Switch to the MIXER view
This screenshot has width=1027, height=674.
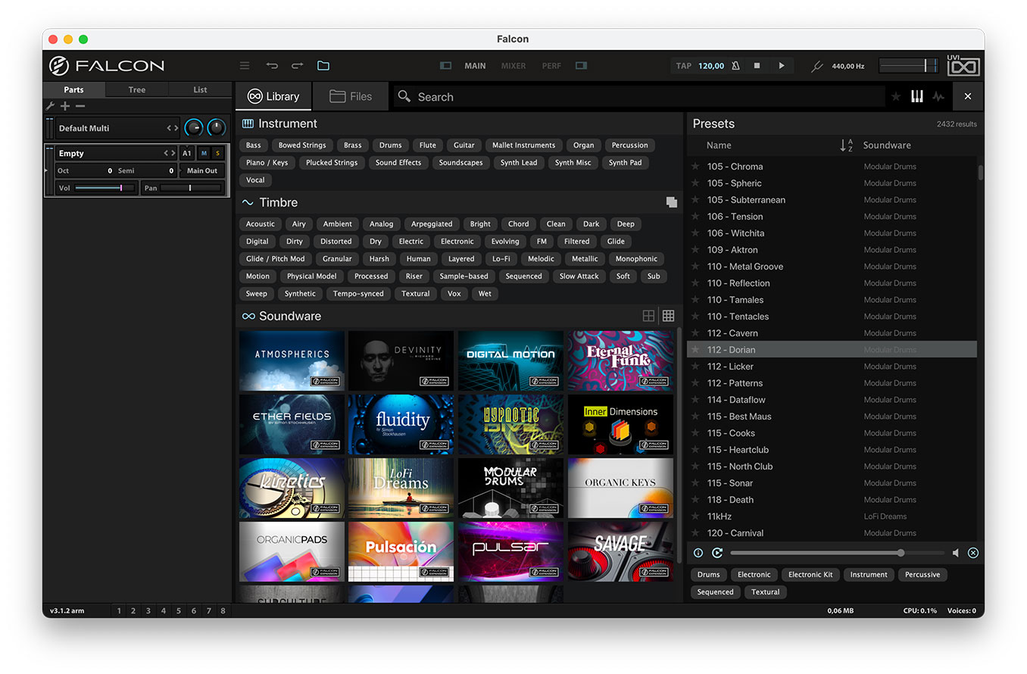click(513, 66)
